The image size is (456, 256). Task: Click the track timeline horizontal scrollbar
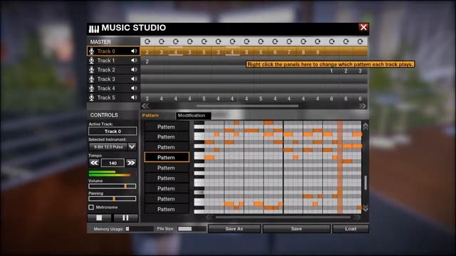[247, 106]
